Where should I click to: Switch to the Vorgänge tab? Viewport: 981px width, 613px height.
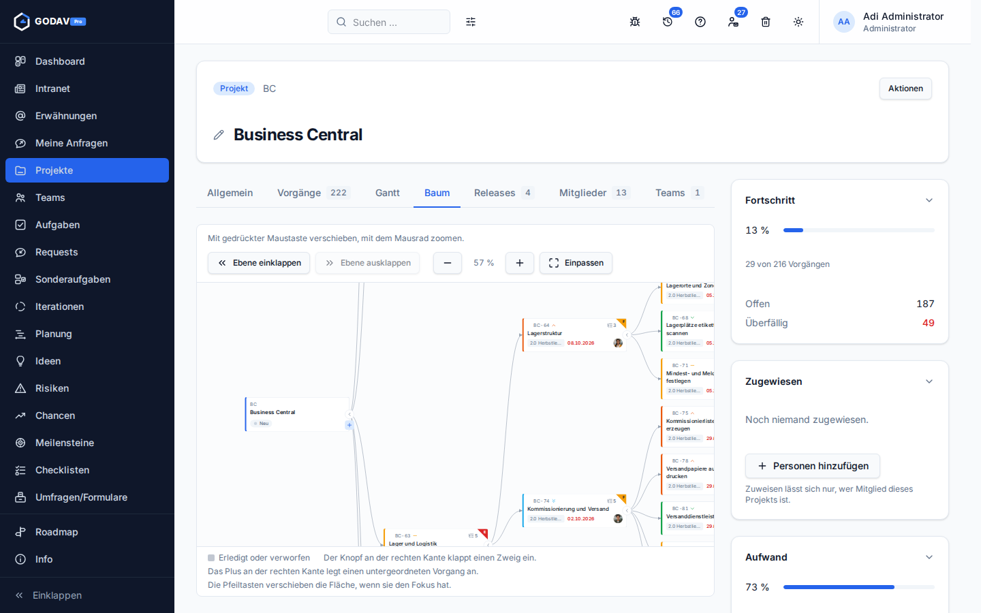(313, 193)
